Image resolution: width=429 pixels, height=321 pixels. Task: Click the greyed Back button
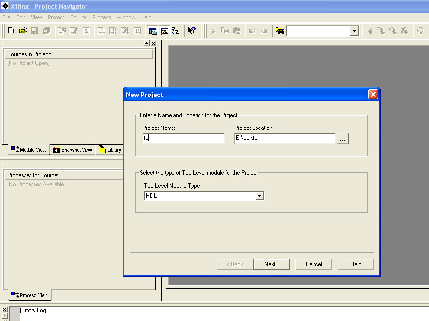tap(235, 264)
